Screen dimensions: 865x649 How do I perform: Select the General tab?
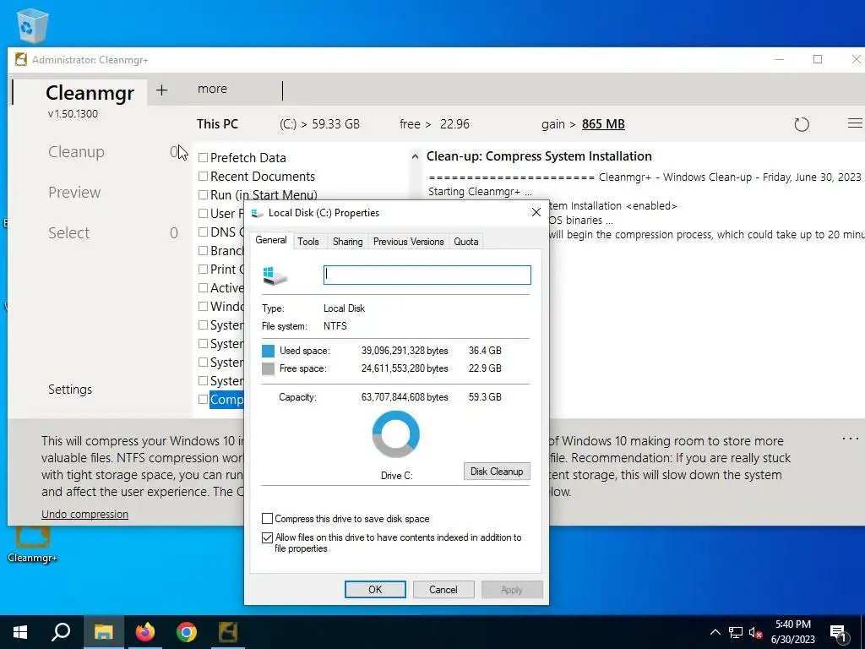click(271, 240)
